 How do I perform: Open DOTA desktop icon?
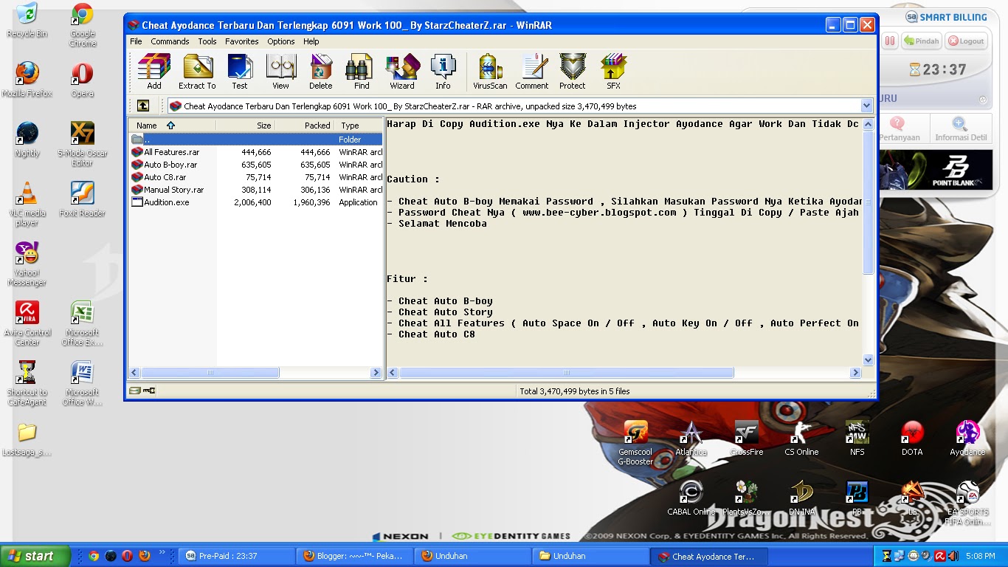coord(912,438)
